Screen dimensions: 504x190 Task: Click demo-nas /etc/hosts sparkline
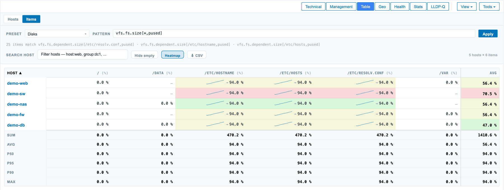283,103
